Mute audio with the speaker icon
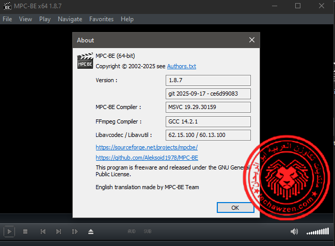 tap(294, 232)
